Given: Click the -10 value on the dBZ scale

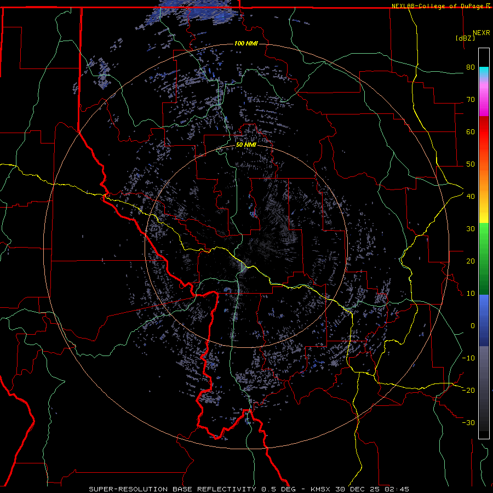Looking at the screenshot, I should click(x=468, y=358).
